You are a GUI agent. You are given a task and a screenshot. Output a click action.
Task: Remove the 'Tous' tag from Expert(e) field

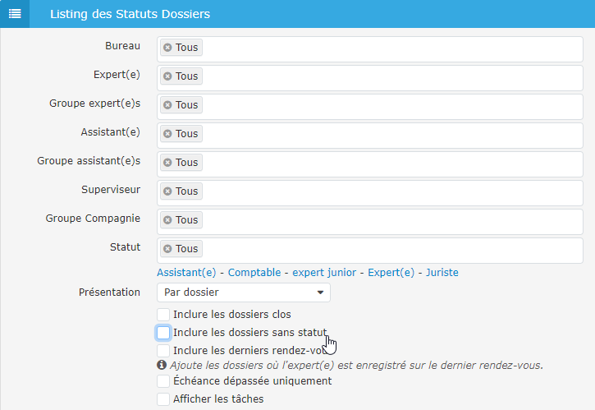click(167, 76)
